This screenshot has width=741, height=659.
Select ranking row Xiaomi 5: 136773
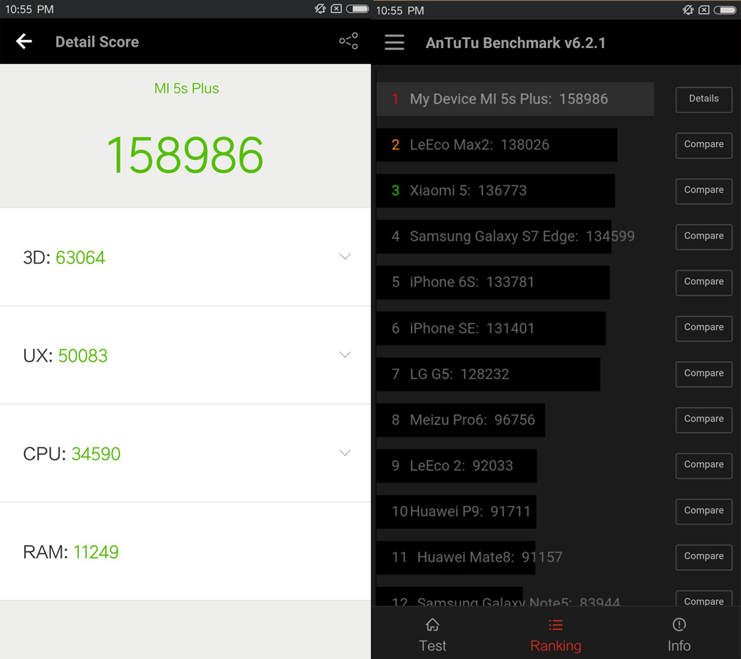[496, 191]
